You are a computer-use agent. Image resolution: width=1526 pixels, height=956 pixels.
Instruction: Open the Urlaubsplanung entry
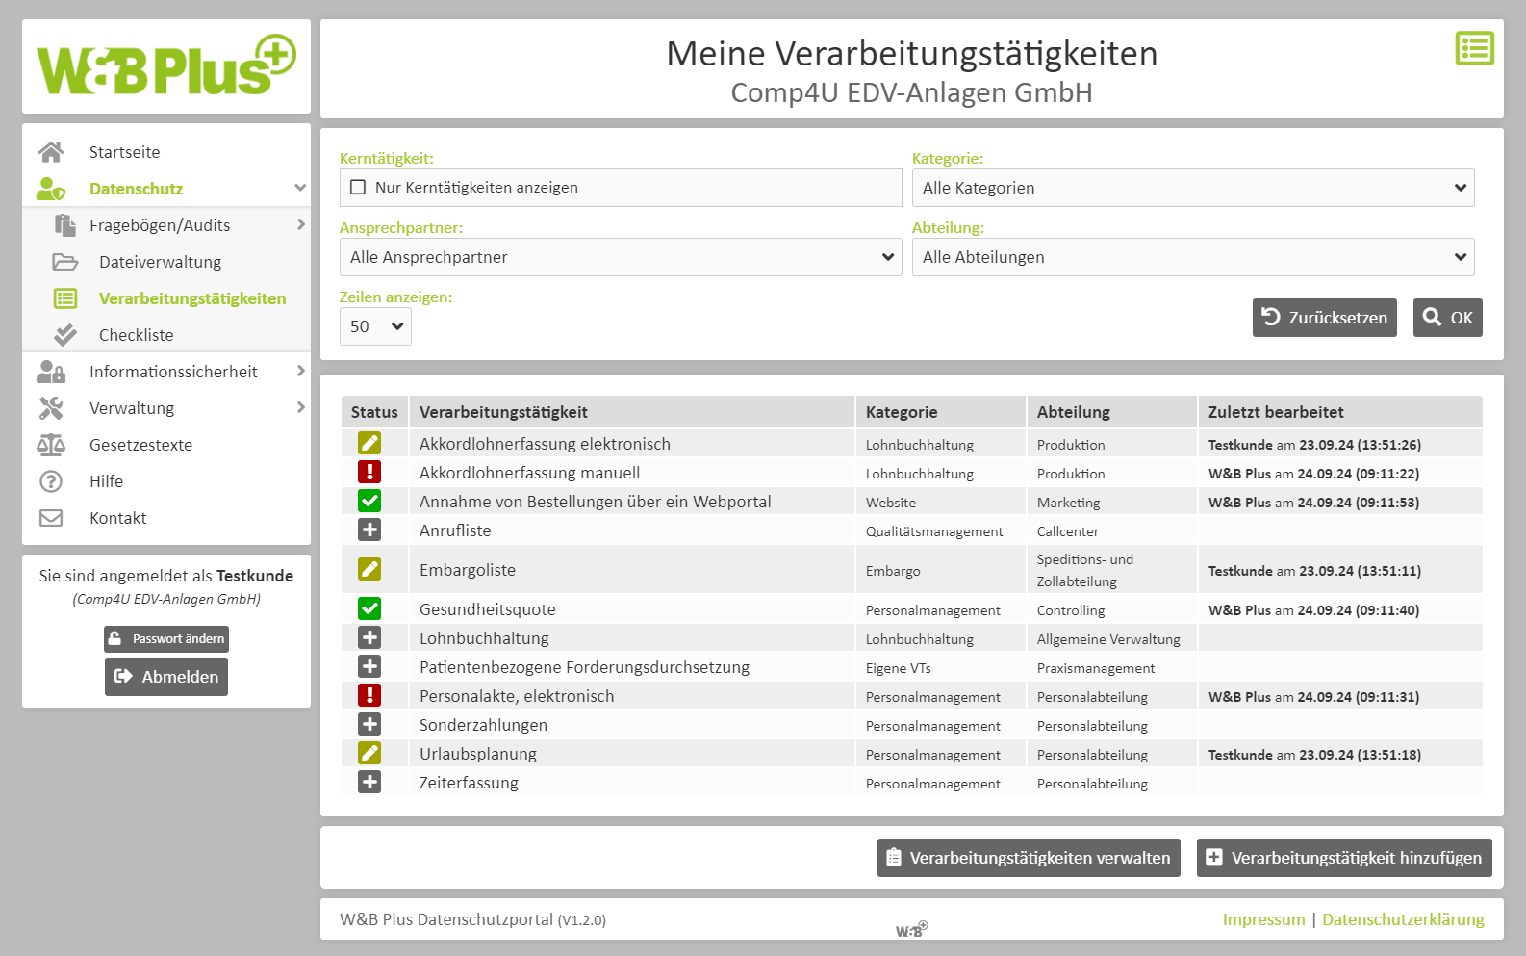478,754
